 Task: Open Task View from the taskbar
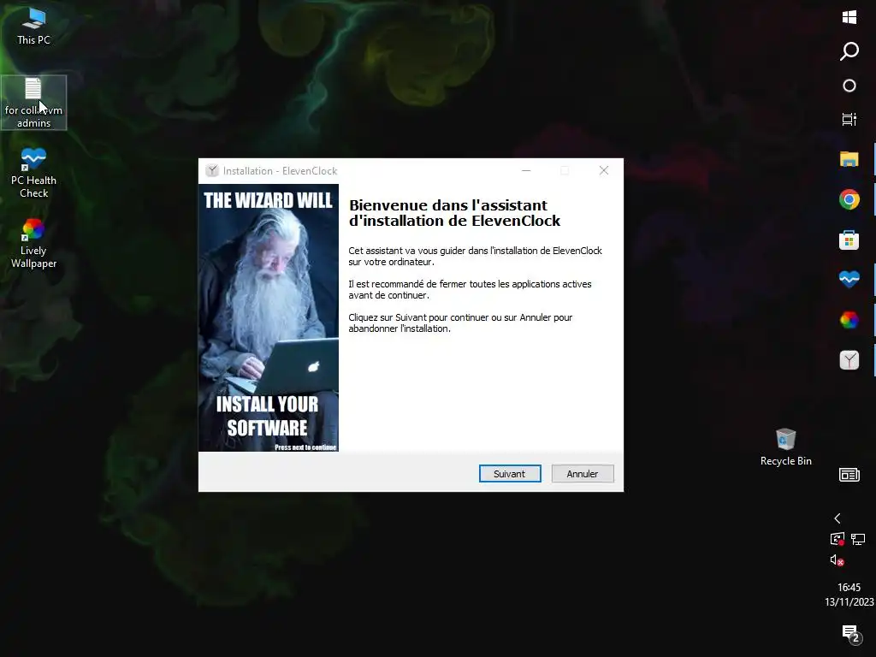[849, 119]
